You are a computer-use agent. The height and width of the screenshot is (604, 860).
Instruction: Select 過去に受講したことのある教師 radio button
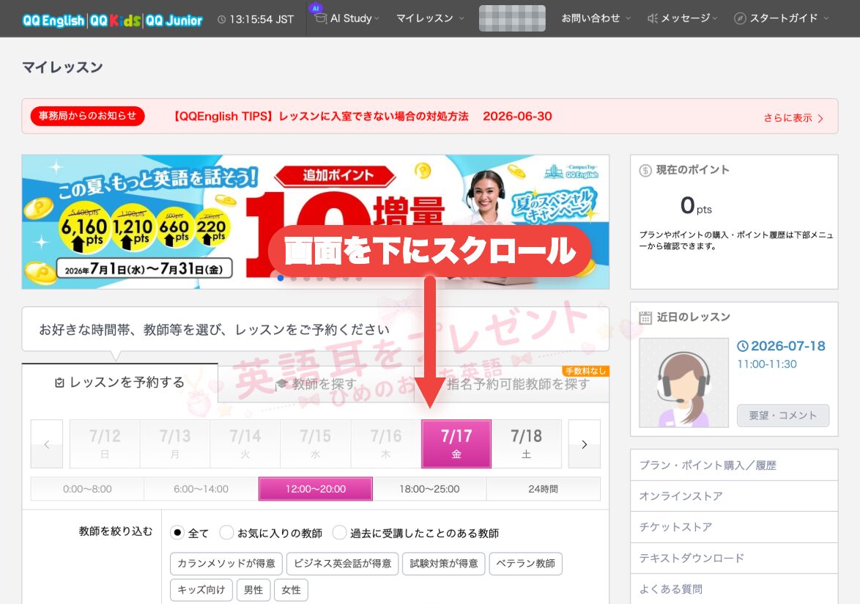click(339, 532)
